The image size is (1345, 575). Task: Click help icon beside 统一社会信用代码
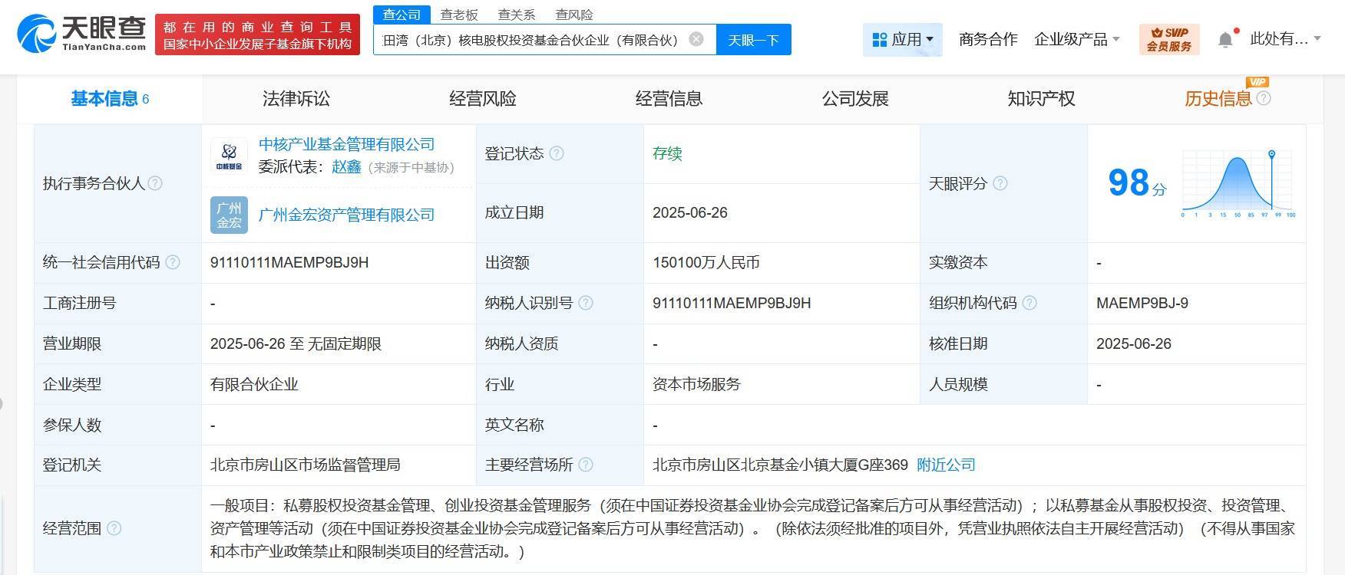tap(173, 262)
